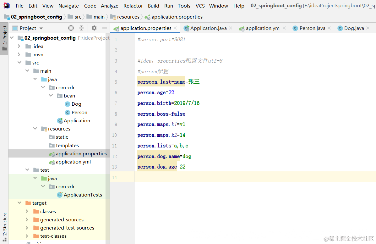Screen dimensions: 376x244
Task: Open the Dog class file icon
Action: pyautogui.click(x=68, y=104)
